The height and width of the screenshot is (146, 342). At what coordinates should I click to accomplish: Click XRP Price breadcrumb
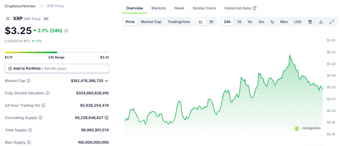click(55, 6)
